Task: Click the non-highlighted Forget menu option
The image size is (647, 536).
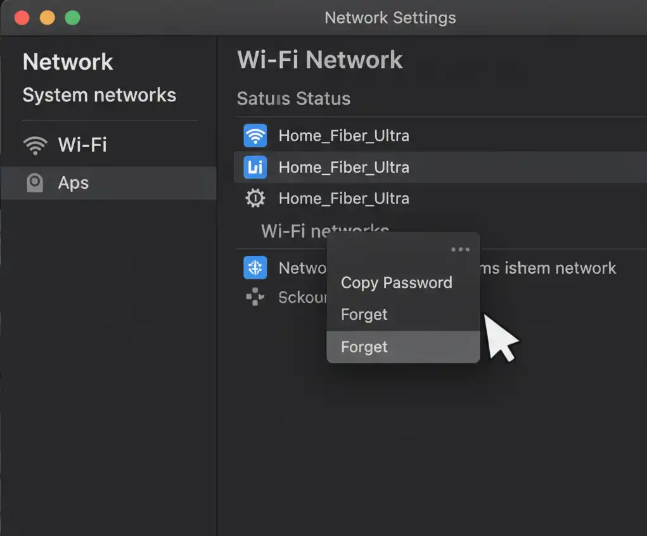Action: [x=364, y=314]
